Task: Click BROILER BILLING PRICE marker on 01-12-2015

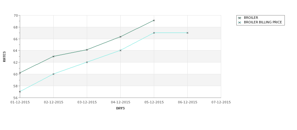Action: pos(20,92)
